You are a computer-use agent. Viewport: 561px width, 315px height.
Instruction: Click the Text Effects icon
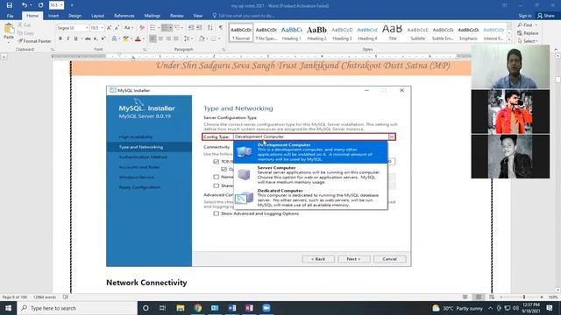pyautogui.click(x=114, y=38)
